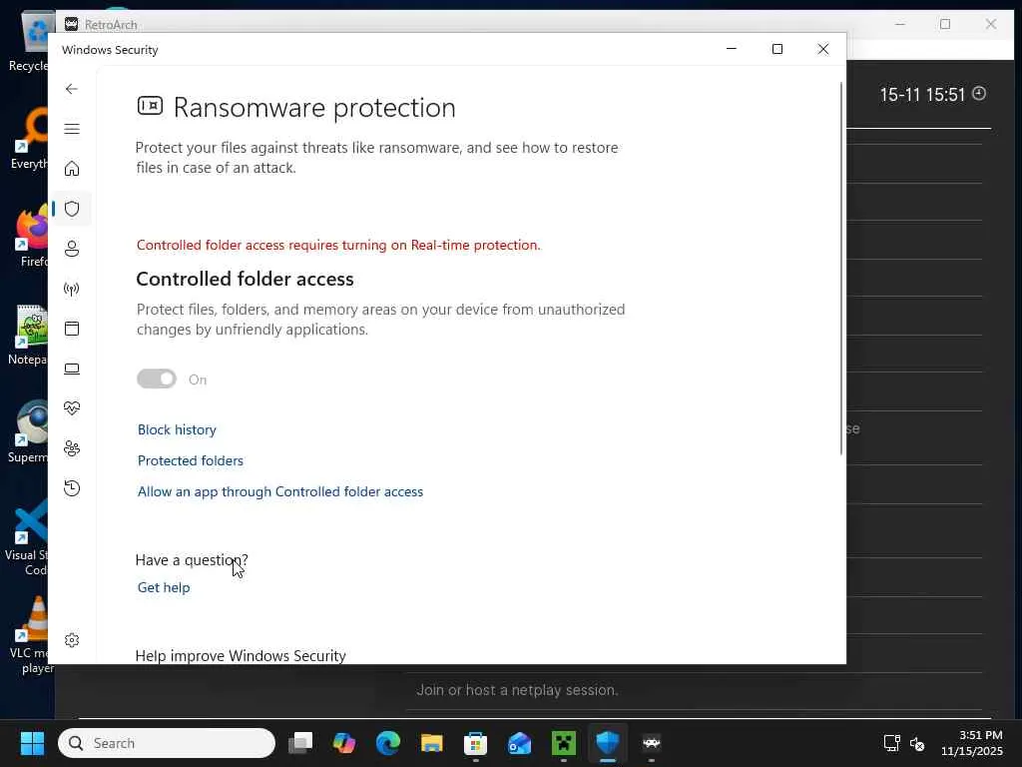
Task: Open the Minecraft creeper icon on the taskbar
Action: click(564, 743)
